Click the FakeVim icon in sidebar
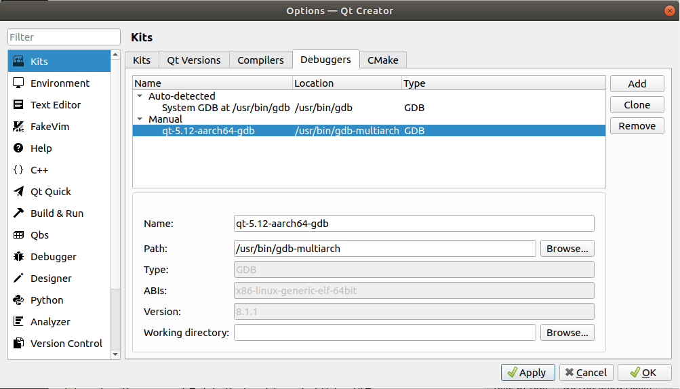Screen dimensions: 680x389 coord(19,127)
